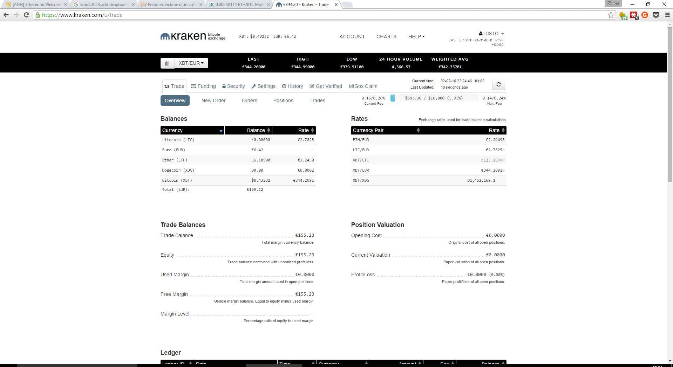Open the XBT/EUR pair dropdown
This screenshot has height=367, width=673.
click(191, 63)
